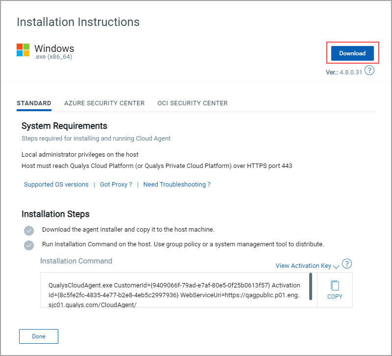Viewport: 392px width, 356px height.
Task: Click the Done button
Action: point(39,336)
